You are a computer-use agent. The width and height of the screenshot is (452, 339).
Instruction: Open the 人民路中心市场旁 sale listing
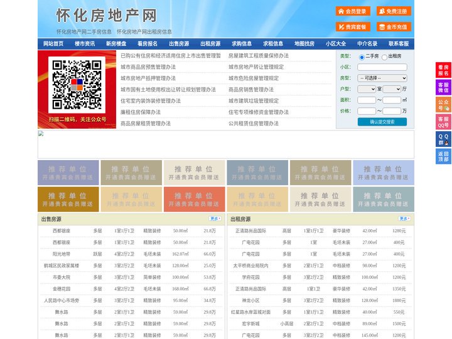(x=62, y=300)
